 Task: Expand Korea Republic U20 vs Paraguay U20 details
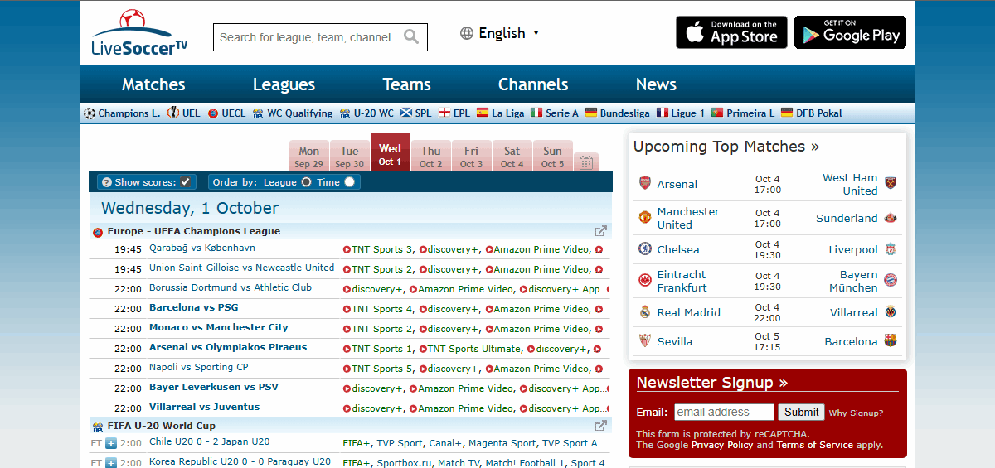(x=111, y=463)
